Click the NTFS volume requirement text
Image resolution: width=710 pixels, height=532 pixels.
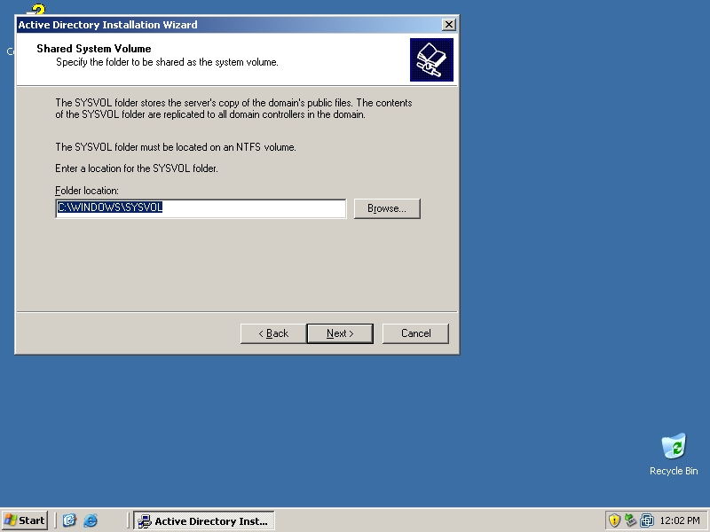point(176,147)
